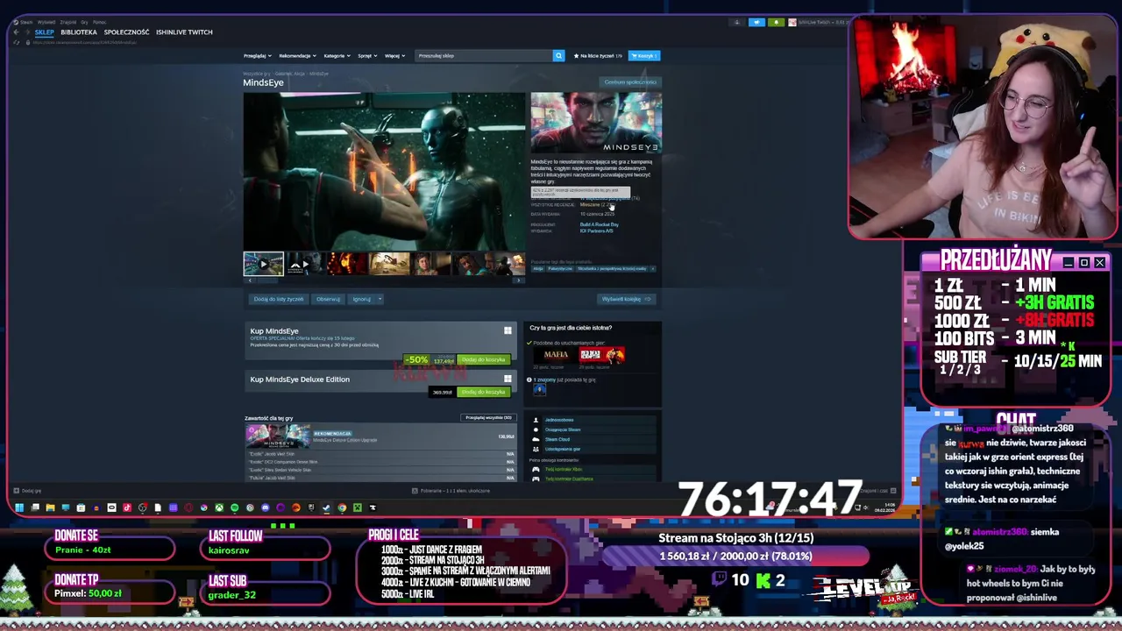This screenshot has height=631, width=1122.
Task: Click the MindsEye header capsule image
Action: pos(596,123)
